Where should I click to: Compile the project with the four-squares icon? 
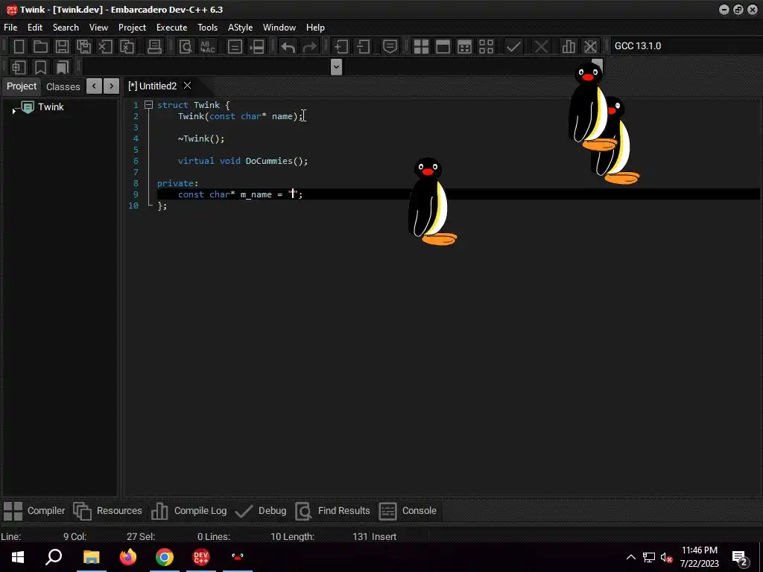click(x=421, y=47)
